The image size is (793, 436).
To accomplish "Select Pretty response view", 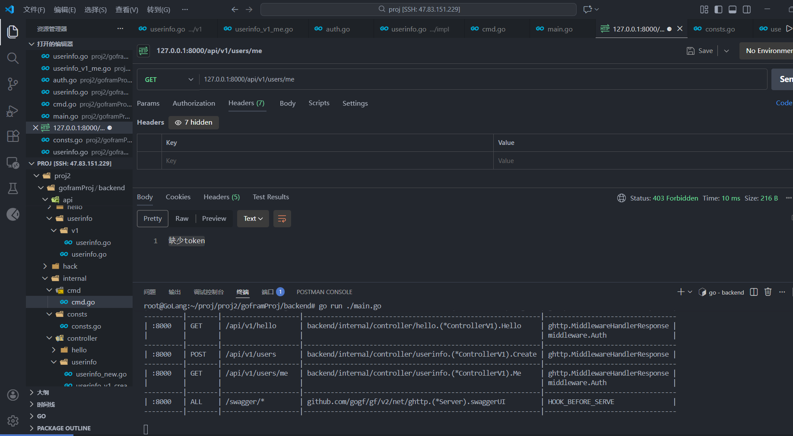I will 152,219.
